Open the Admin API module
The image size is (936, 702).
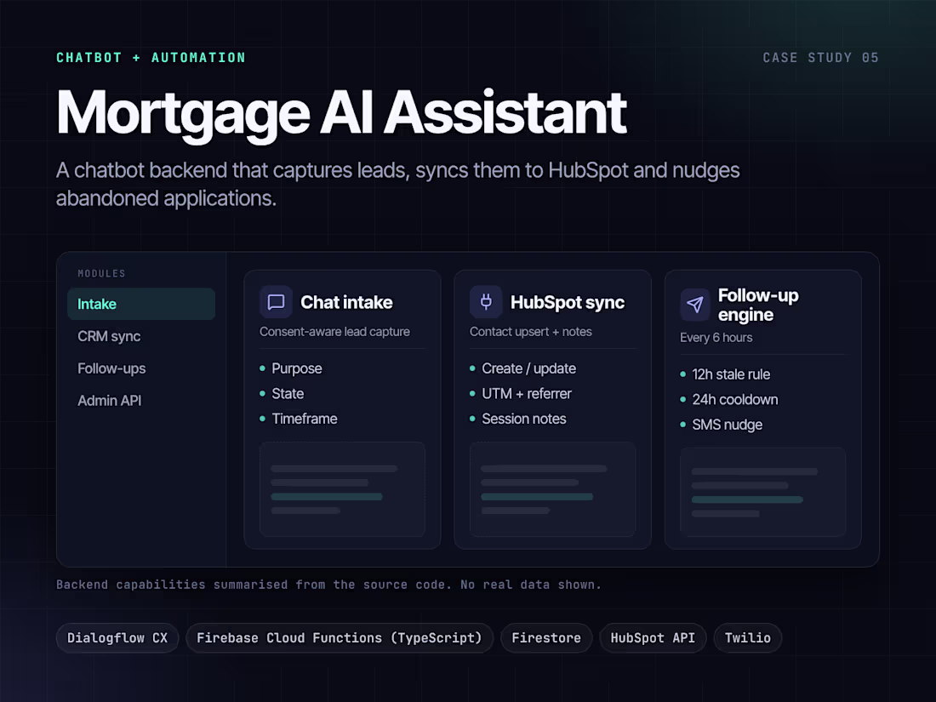[x=110, y=401]
